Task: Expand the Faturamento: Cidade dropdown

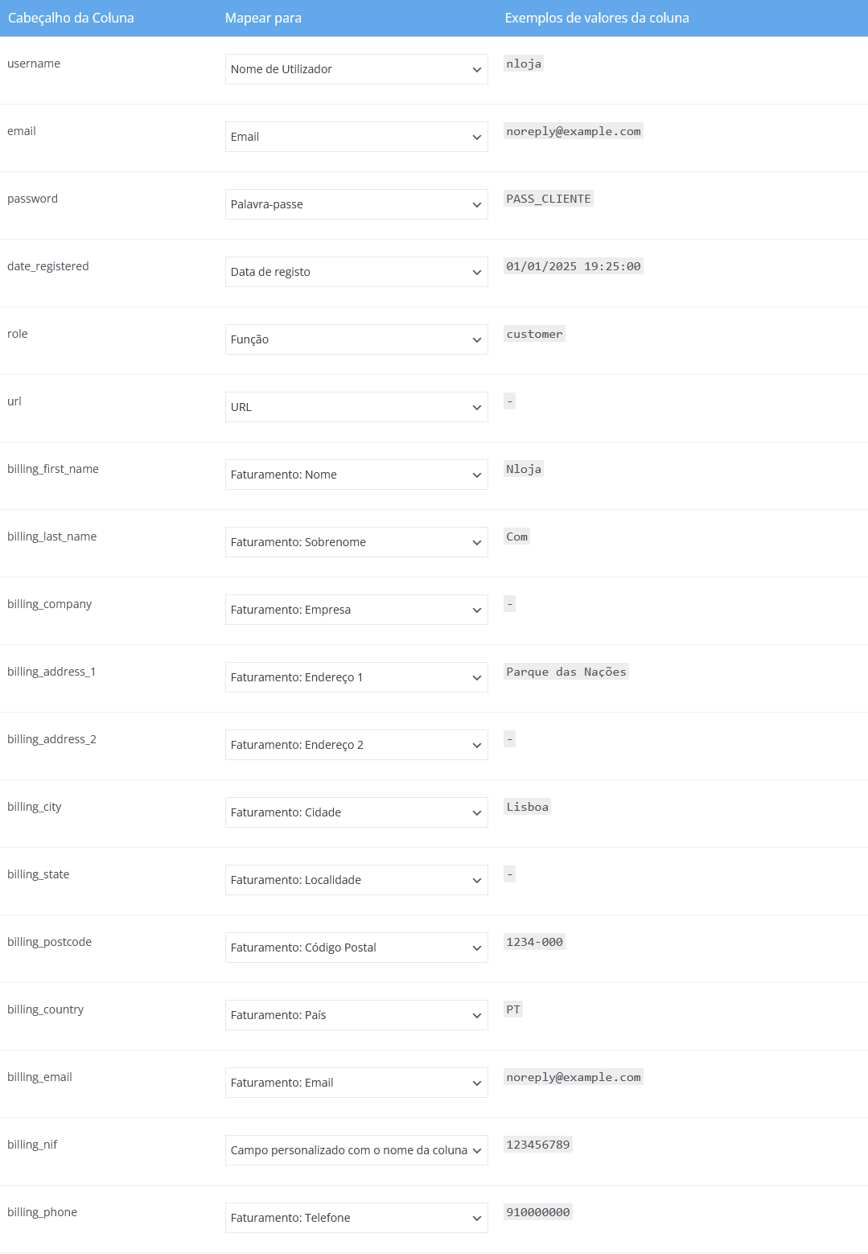Action: (356, 812)
